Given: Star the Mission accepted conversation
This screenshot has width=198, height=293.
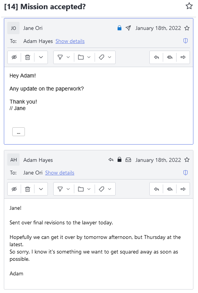Looking at the screenshot, I should (189, 6).
